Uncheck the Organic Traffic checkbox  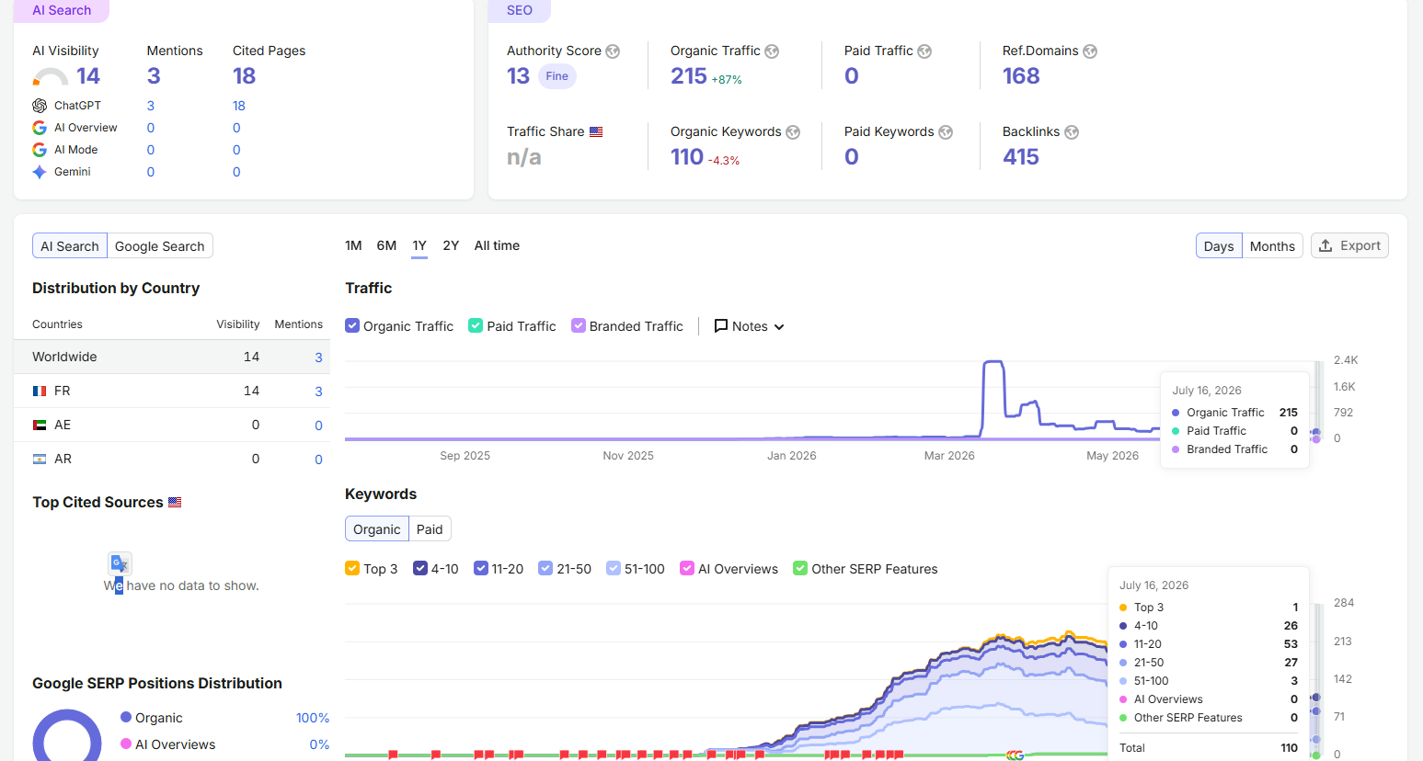(x=352, y=325)
